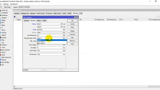The width and height of the screenshot is (160, 90).
Task: Open the VRRP tab
Action: pos(69,13)
